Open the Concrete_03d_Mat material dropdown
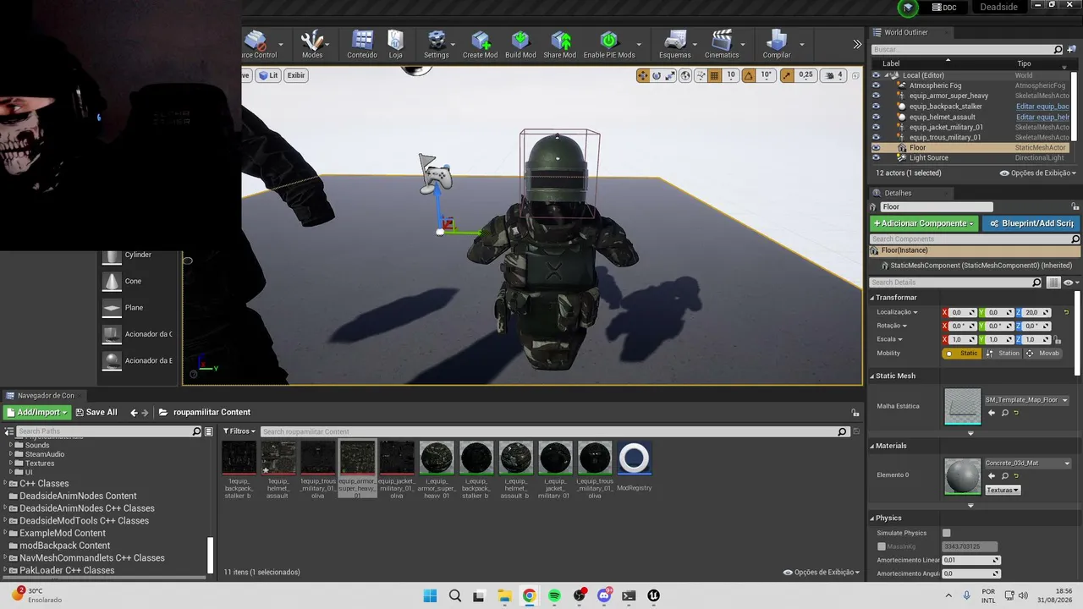Viewport: 1083px width, 609px height. 1027,464
